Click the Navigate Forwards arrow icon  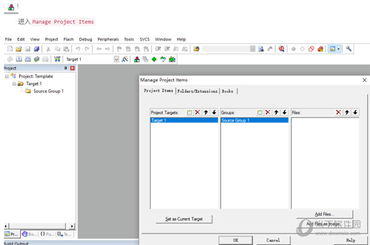[x=107, y=49]
